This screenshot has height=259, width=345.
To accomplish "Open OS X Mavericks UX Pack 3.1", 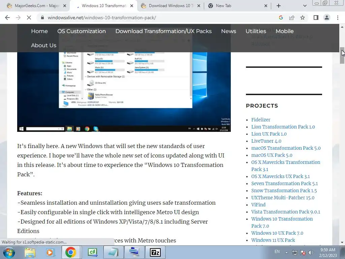I will tap(281, 176).
